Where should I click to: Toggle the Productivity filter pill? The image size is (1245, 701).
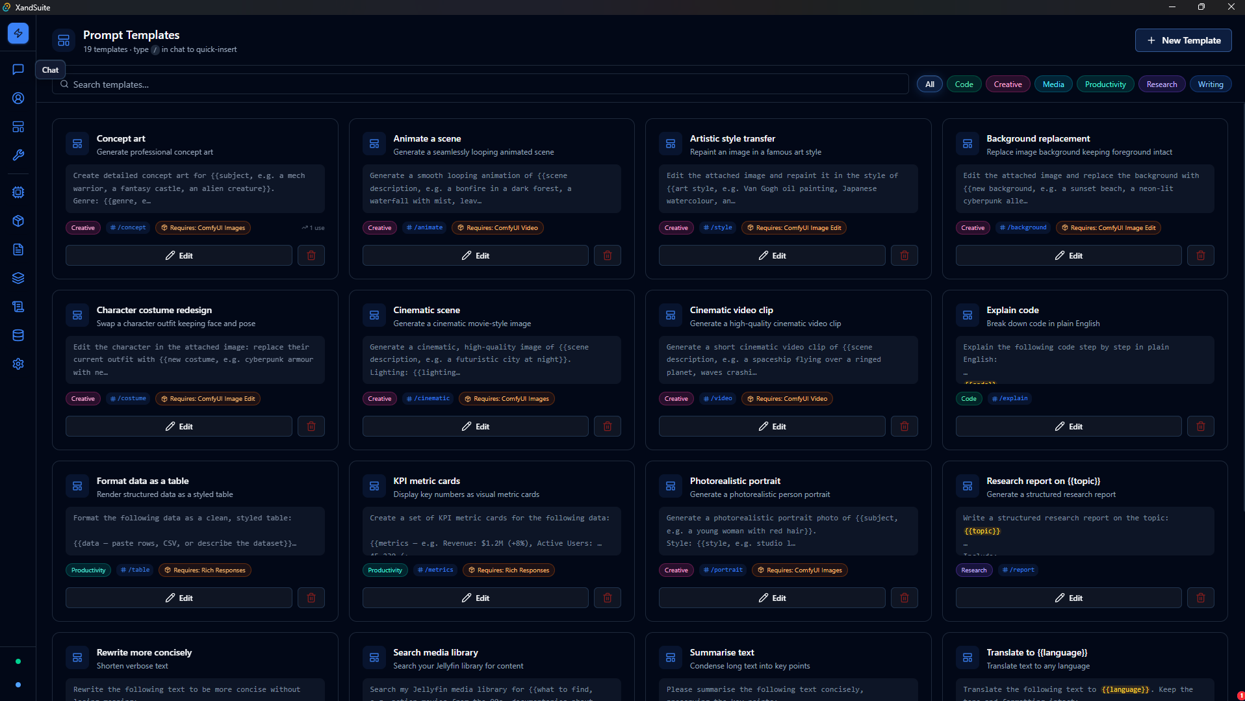click(x=1105, y=84)
